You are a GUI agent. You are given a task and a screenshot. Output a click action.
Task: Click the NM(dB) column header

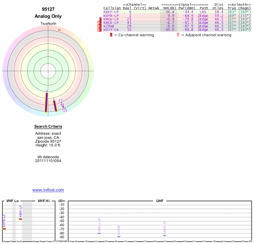[x=168, y=8]
